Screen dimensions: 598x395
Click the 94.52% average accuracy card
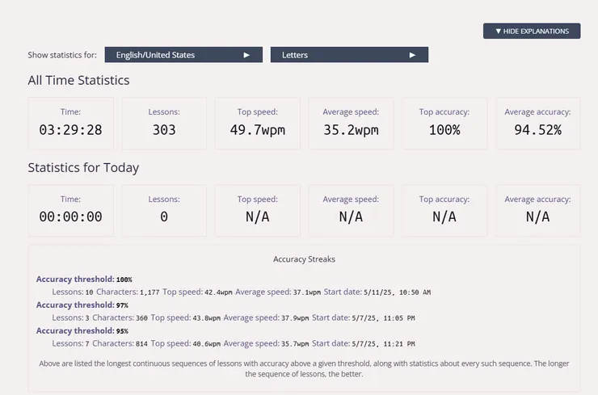click(537, 123)
